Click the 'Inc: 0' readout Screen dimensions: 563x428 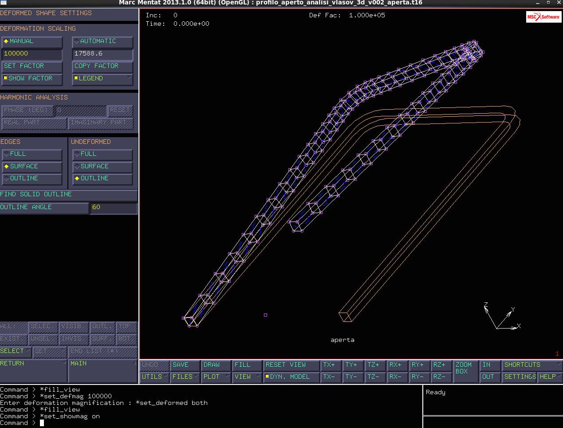[161, 16]
